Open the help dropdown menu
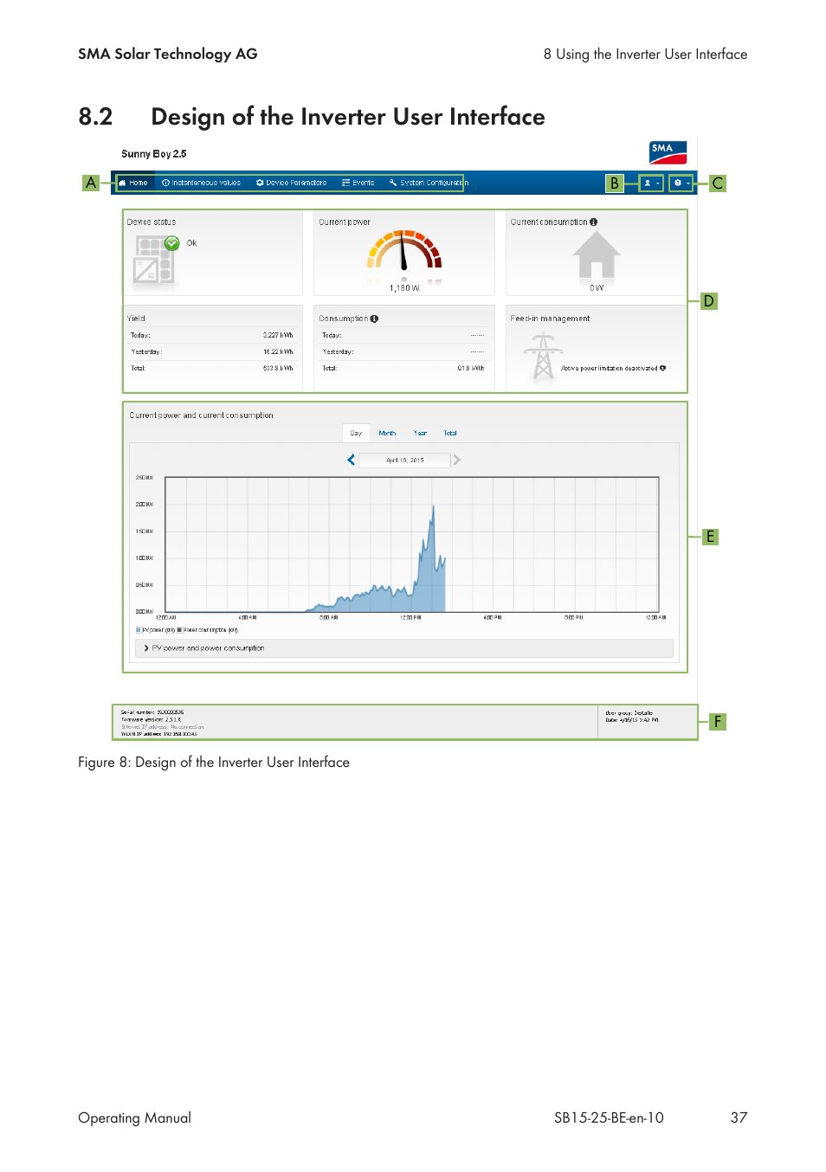 (681, 183)
